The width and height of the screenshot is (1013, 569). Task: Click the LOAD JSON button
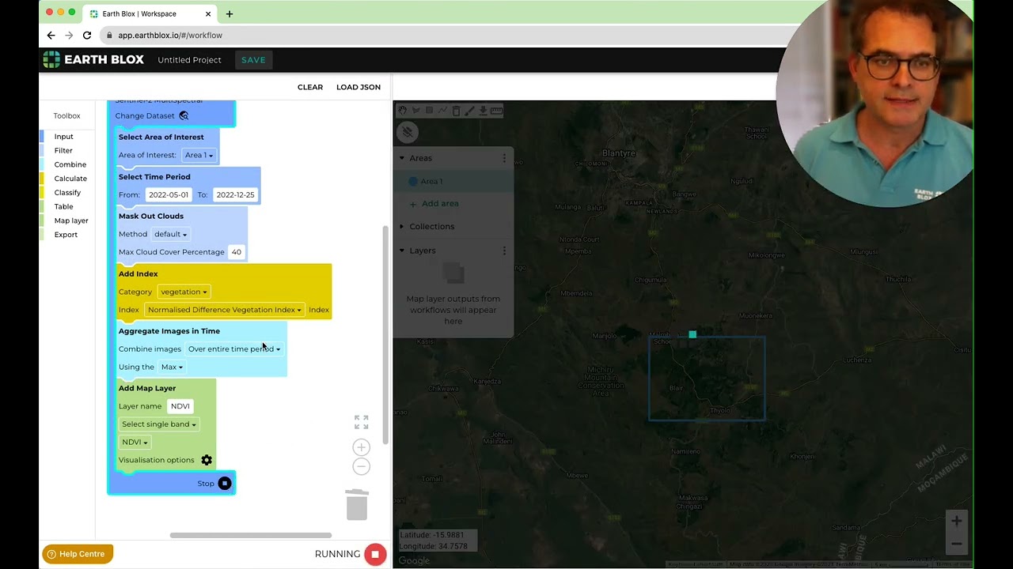(x=359, y=87)
